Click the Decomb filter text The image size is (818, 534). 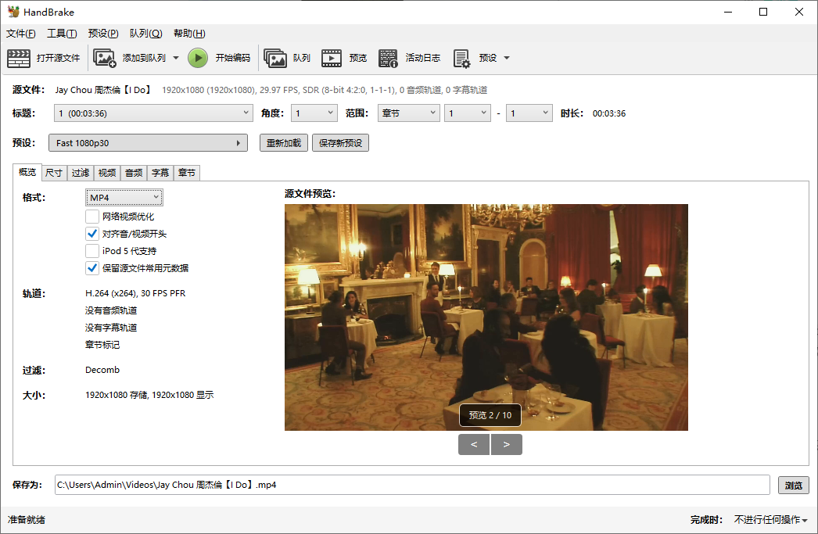click(102, 370)
